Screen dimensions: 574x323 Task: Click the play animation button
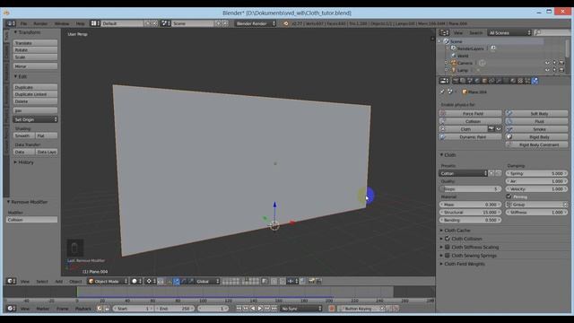(260, 309)
